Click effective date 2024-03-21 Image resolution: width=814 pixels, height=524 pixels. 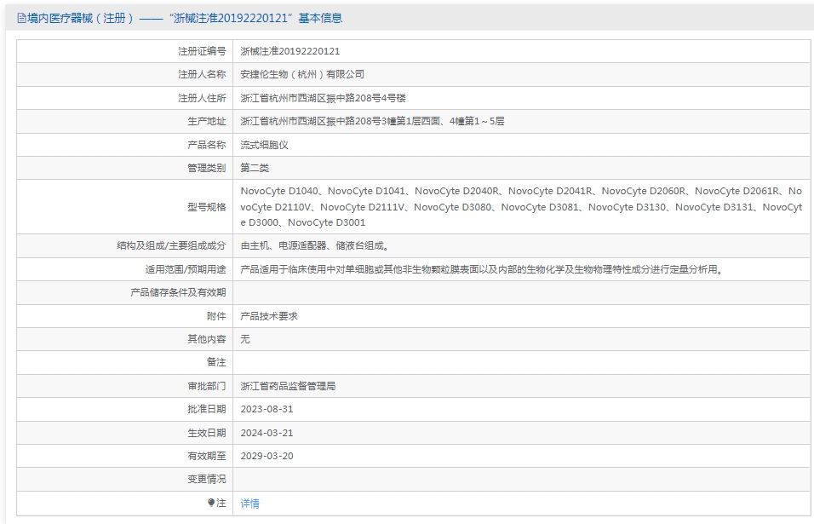(x=267, y=433)
